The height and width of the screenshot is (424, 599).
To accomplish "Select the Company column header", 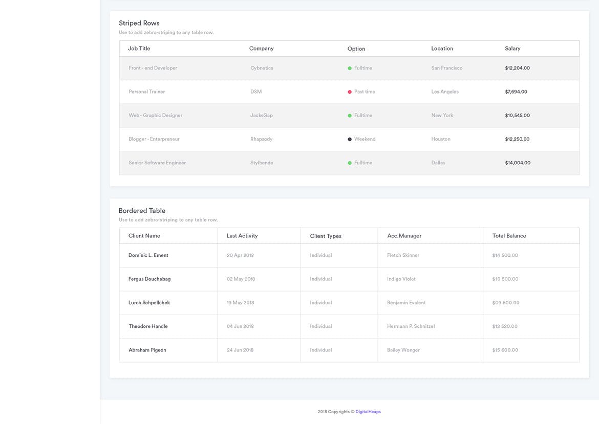I will [x=261, y=48].
